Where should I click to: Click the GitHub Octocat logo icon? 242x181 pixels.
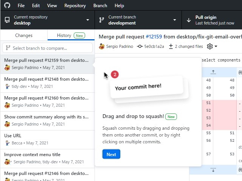click(7, 5)
